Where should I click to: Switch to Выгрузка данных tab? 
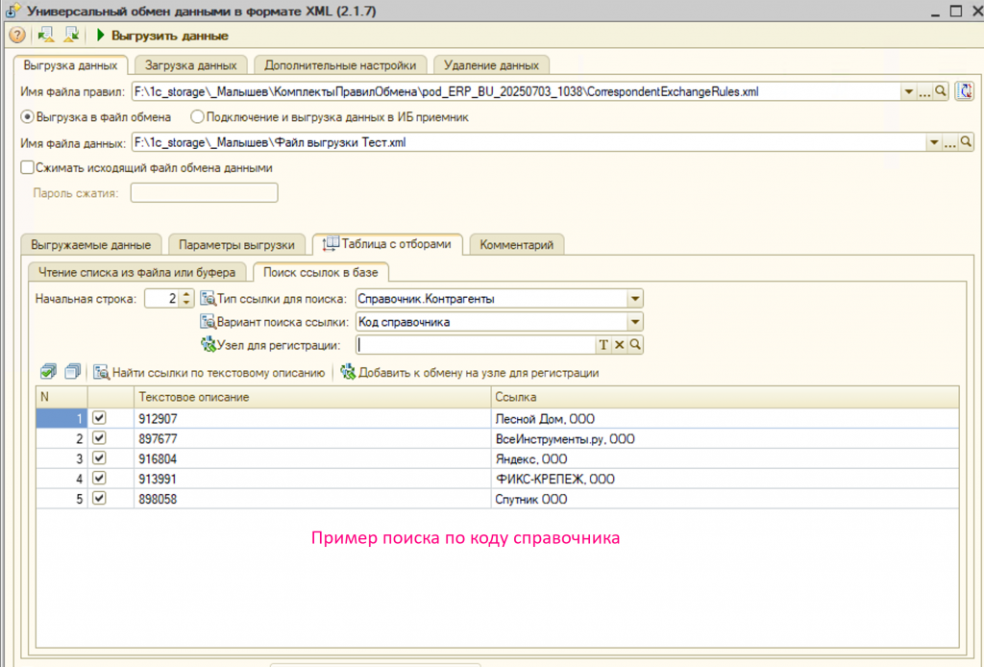[70, 65]
